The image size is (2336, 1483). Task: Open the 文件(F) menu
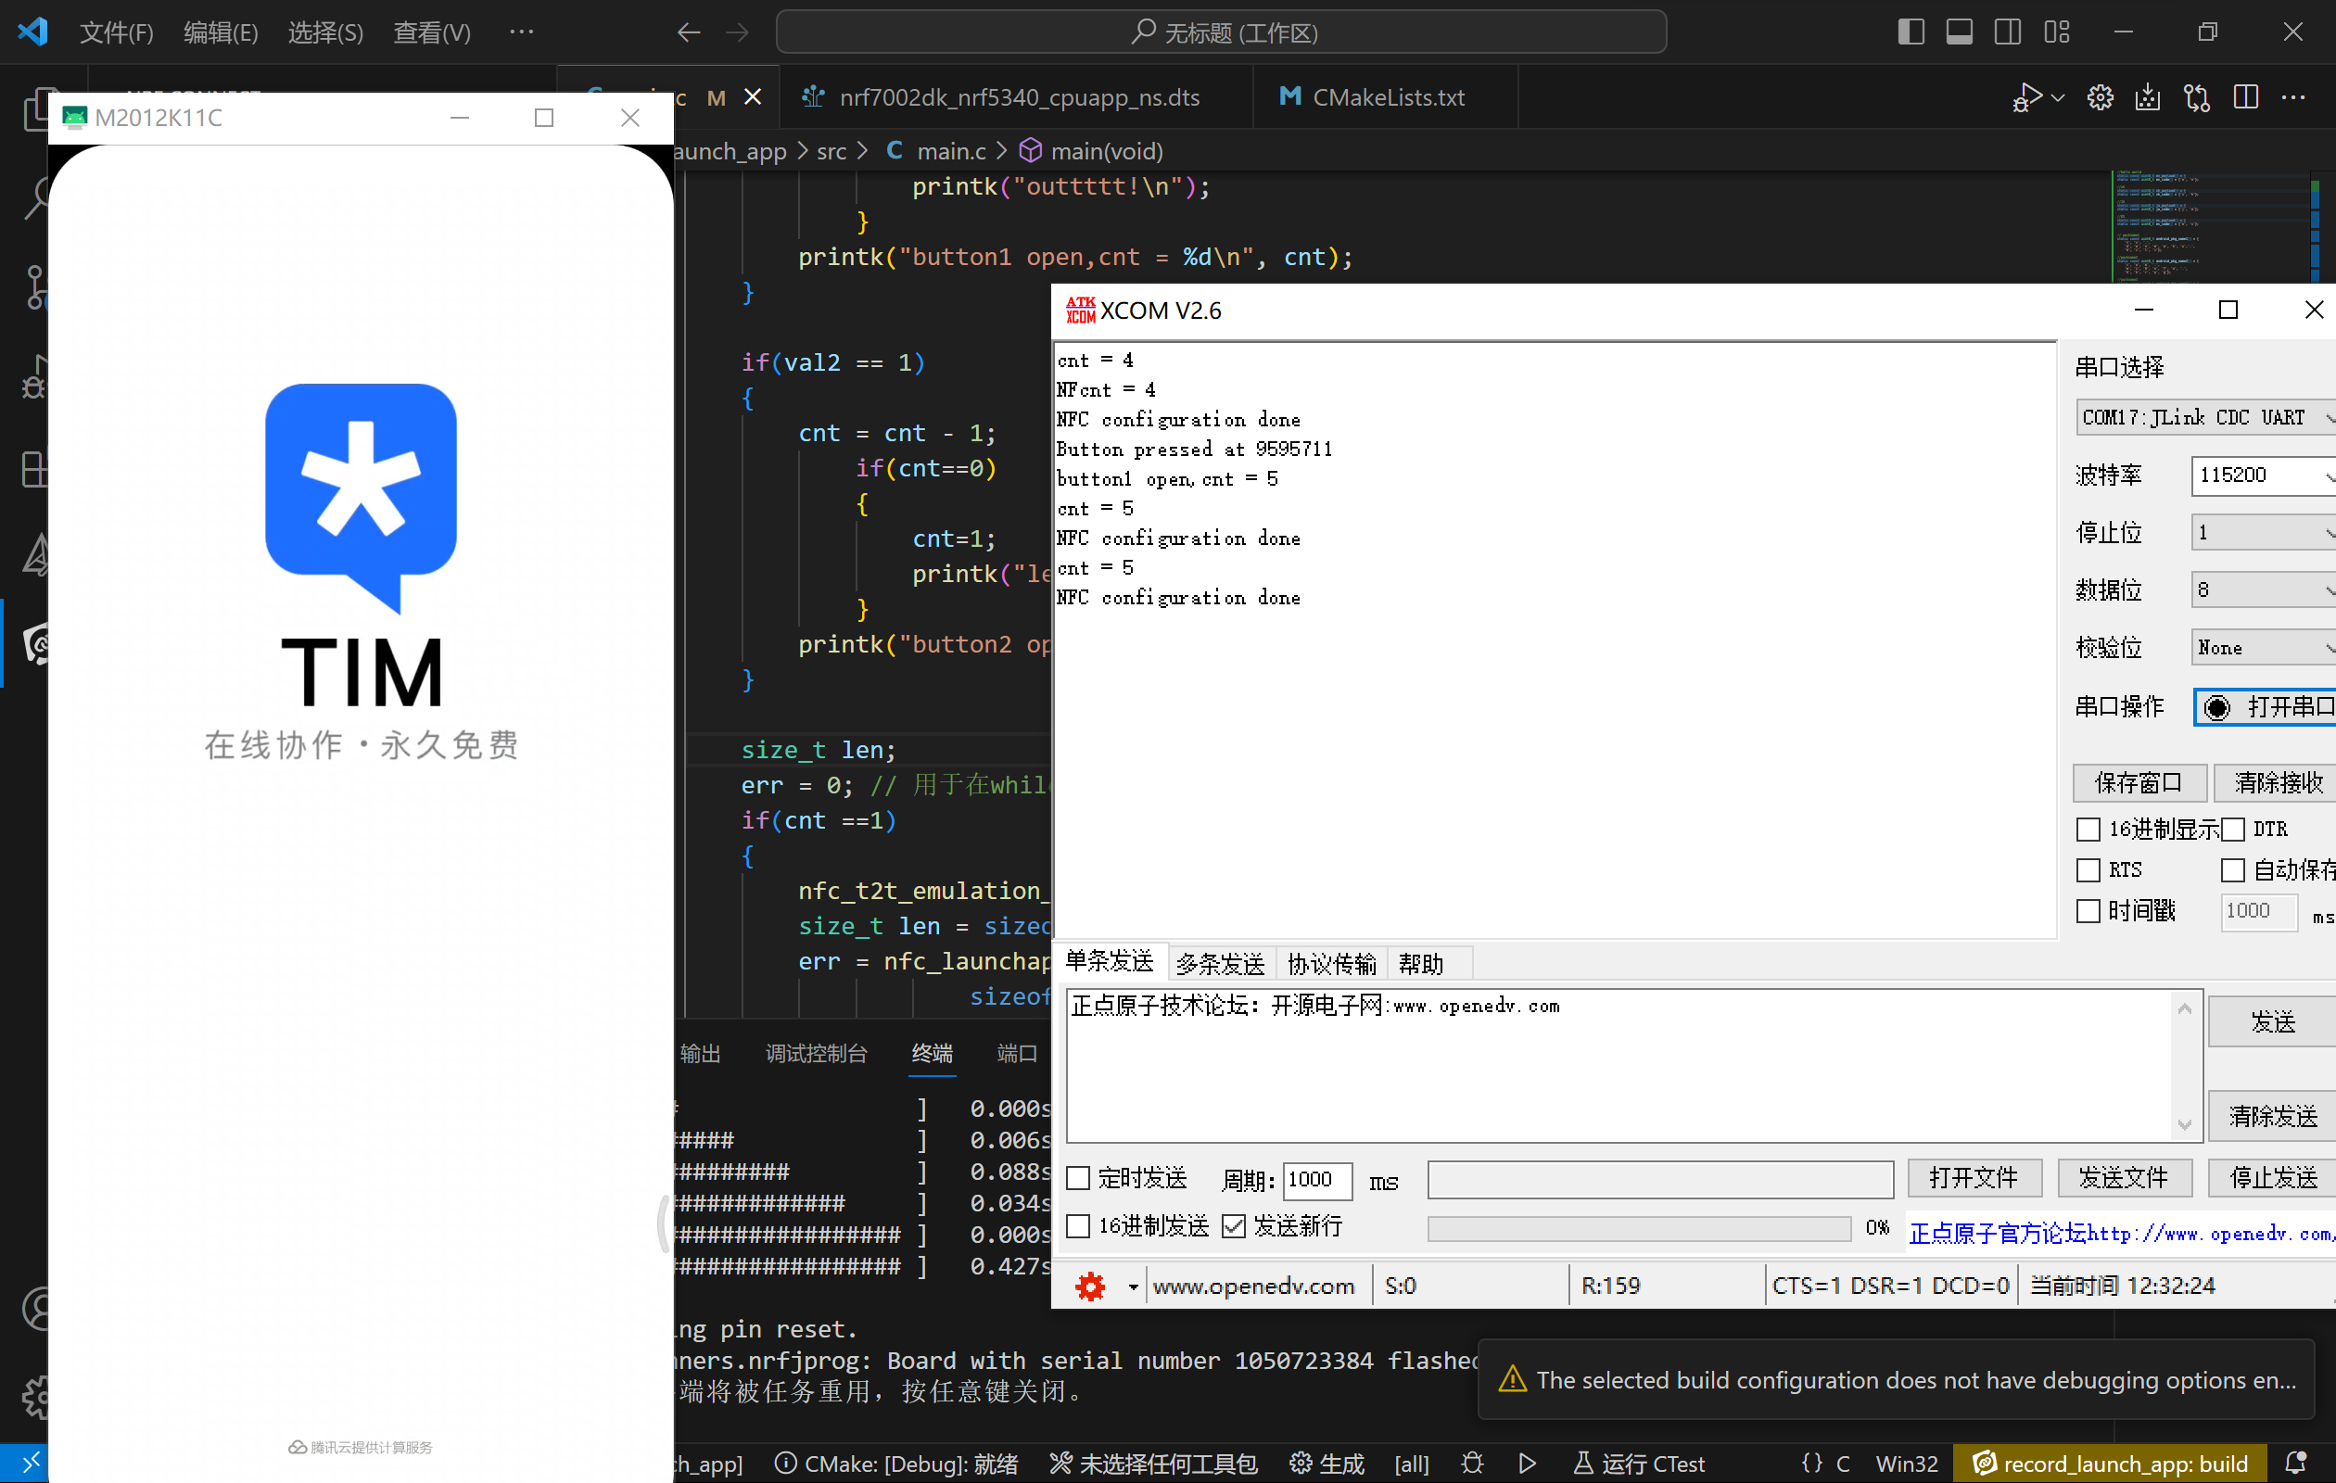(x=117, y=33)
